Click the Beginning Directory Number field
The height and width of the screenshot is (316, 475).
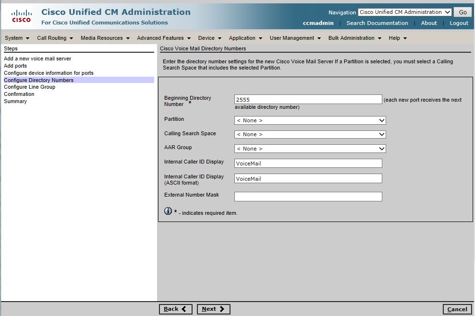tap(308, 99)
